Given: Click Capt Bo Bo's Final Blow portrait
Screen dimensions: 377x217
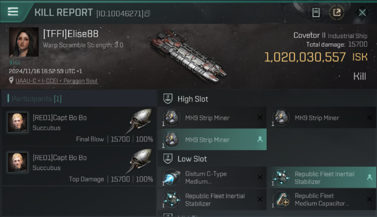Looking at the screenshot, I should pos(18,122).
